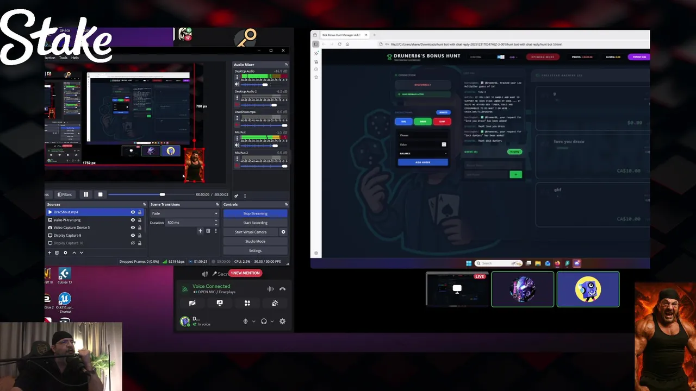
Task: Disconnect from Discord voice call
Action: pos(282,289)
